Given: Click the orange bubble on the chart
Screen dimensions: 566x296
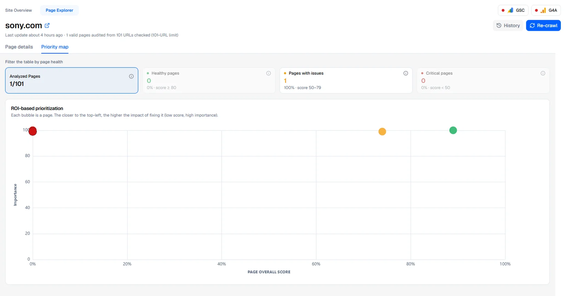Looking at the screenshot, I should 382,132.
